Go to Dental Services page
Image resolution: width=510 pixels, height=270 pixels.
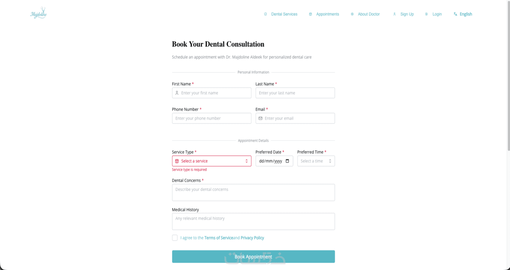tap(284, 14)
